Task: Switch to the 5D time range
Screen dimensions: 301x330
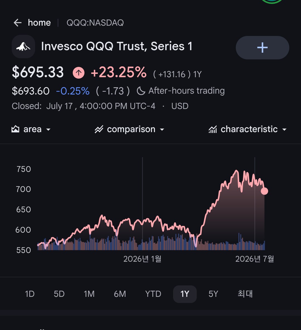Action: (59, 294)
